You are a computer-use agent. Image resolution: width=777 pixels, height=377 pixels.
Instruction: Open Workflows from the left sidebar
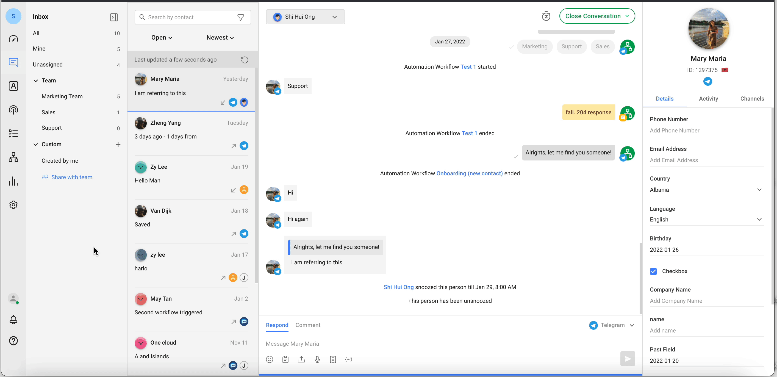click(13, 157)
